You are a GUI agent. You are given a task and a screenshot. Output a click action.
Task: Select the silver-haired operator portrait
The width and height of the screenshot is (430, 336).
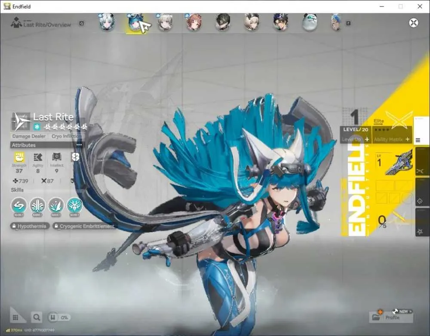tap(107, 22)
